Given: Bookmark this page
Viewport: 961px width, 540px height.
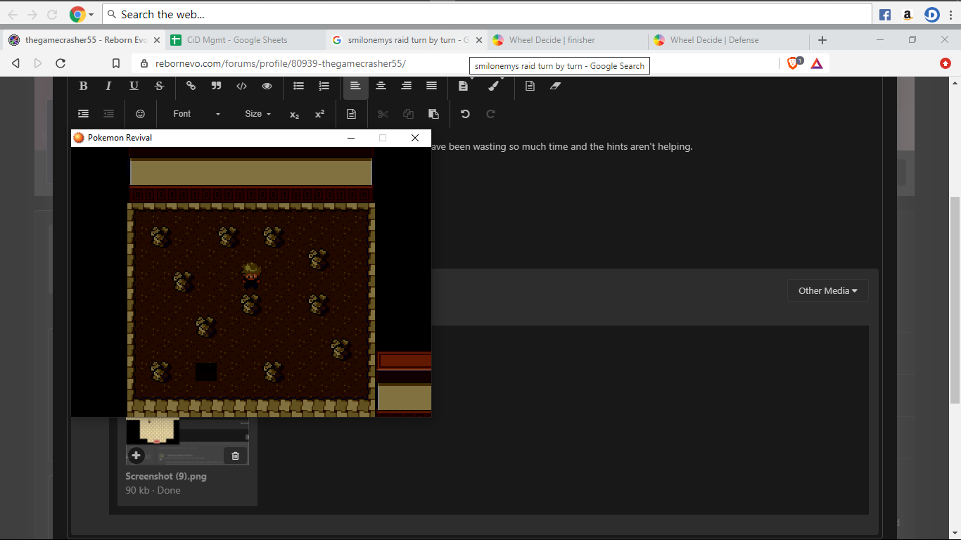Looking at the screenshot, I should coord(116,63).
